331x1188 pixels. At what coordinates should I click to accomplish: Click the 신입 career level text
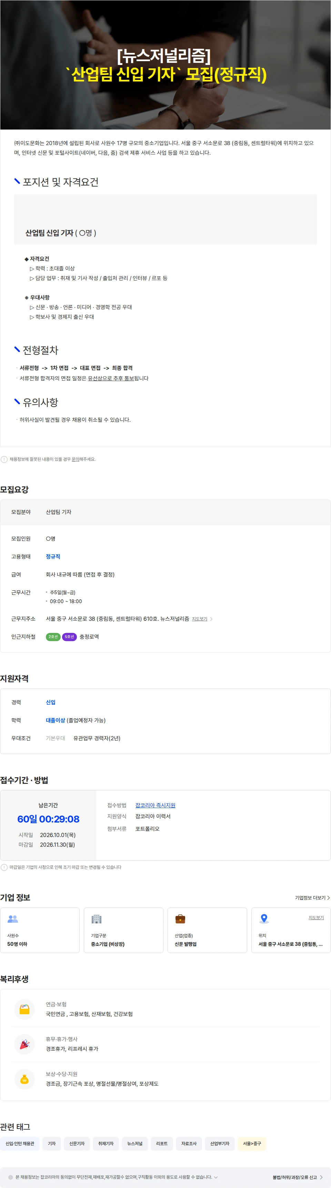coord(51,702)
